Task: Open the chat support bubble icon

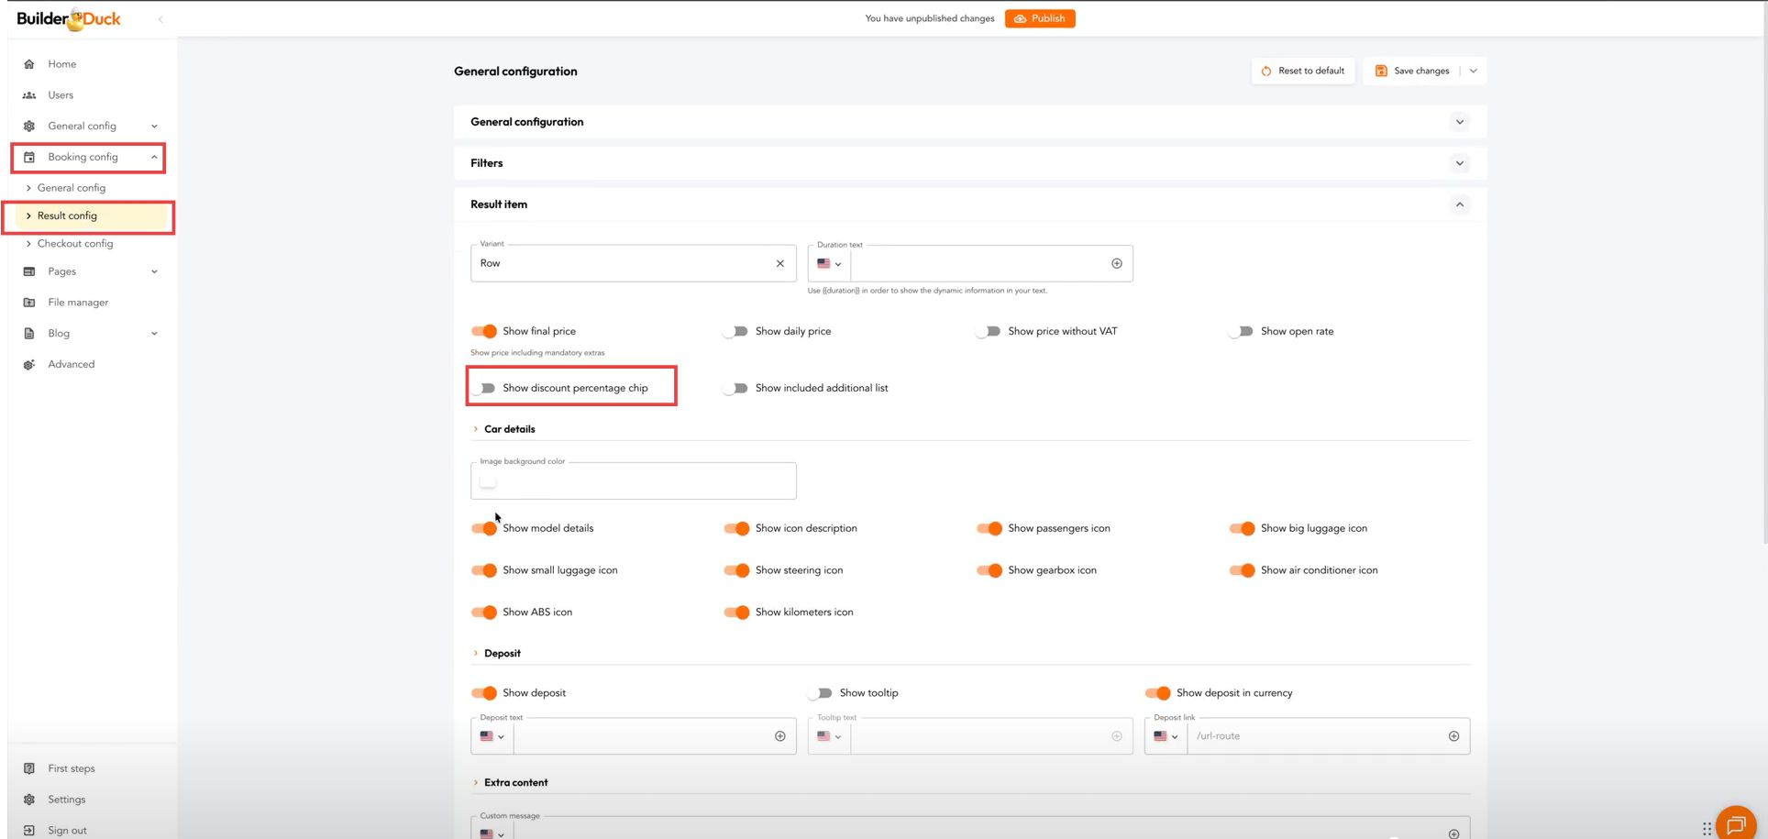Action: pos(1735,824)
